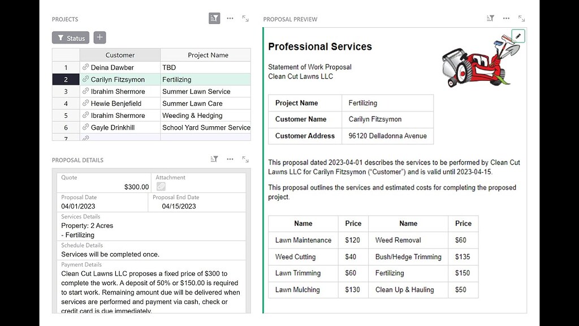The width and height of the screenshot is (579, 326).
Task: Click the PROPOSAL PREVIEW panel title
Action: pos(290,19)
